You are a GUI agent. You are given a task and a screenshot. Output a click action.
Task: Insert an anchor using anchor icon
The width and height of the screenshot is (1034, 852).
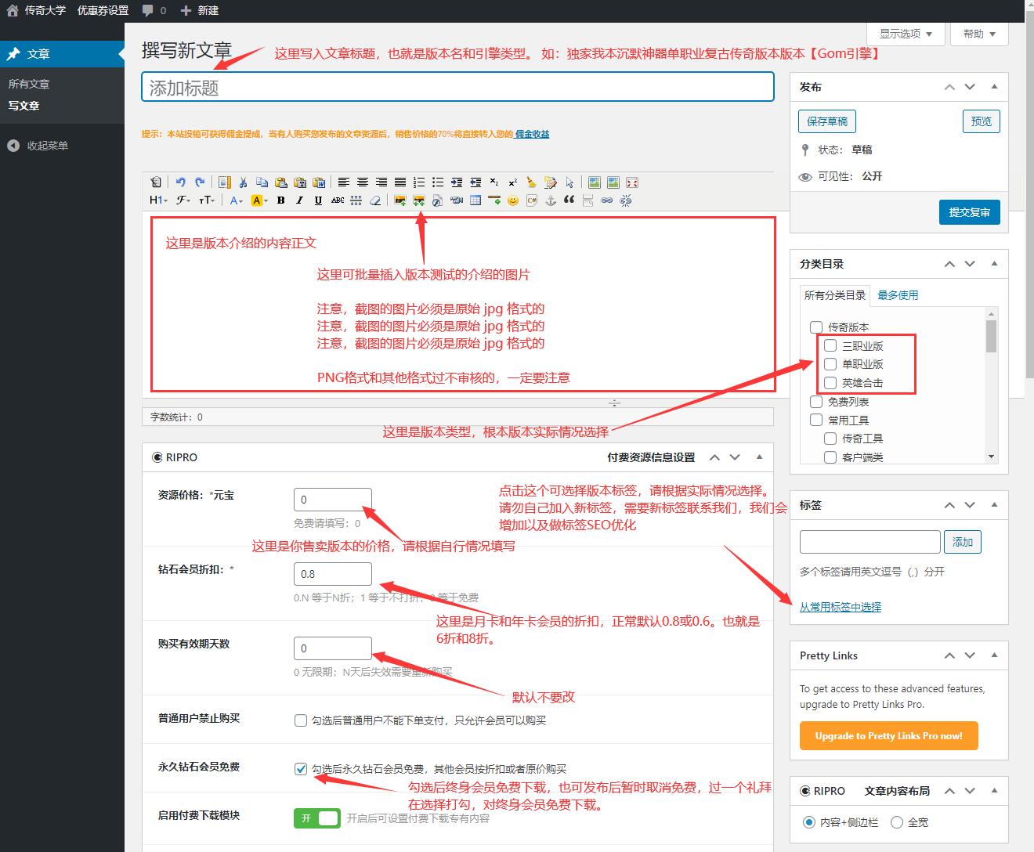pyautogui.click(x=551, y=200)
